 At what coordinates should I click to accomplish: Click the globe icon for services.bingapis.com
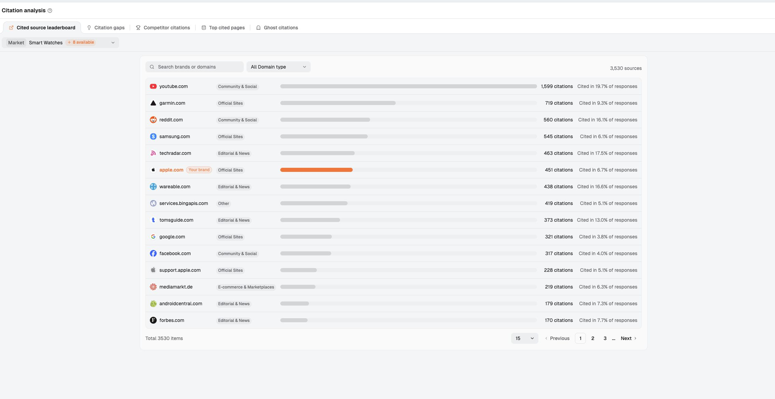[x=153, y=203]
